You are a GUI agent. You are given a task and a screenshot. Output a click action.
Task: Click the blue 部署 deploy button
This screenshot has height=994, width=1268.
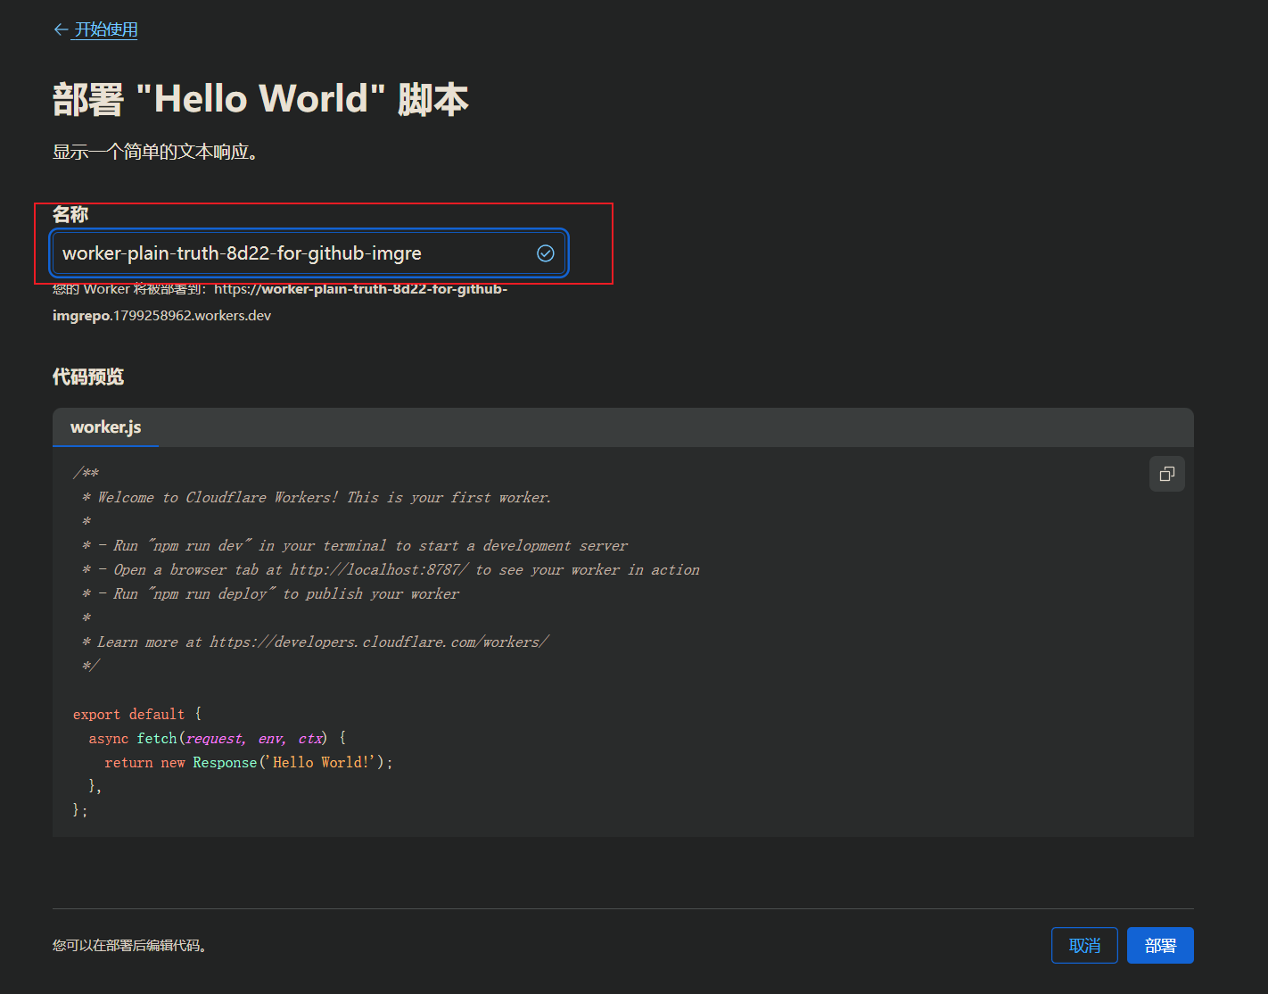coord(1160,946)
